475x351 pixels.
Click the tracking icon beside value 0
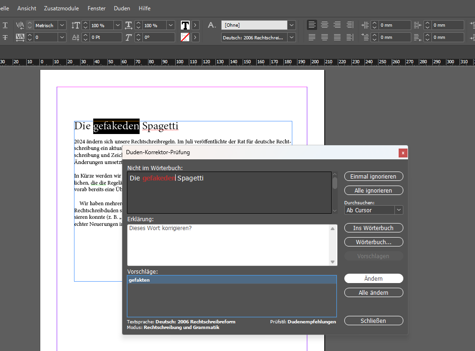[20, 37]
